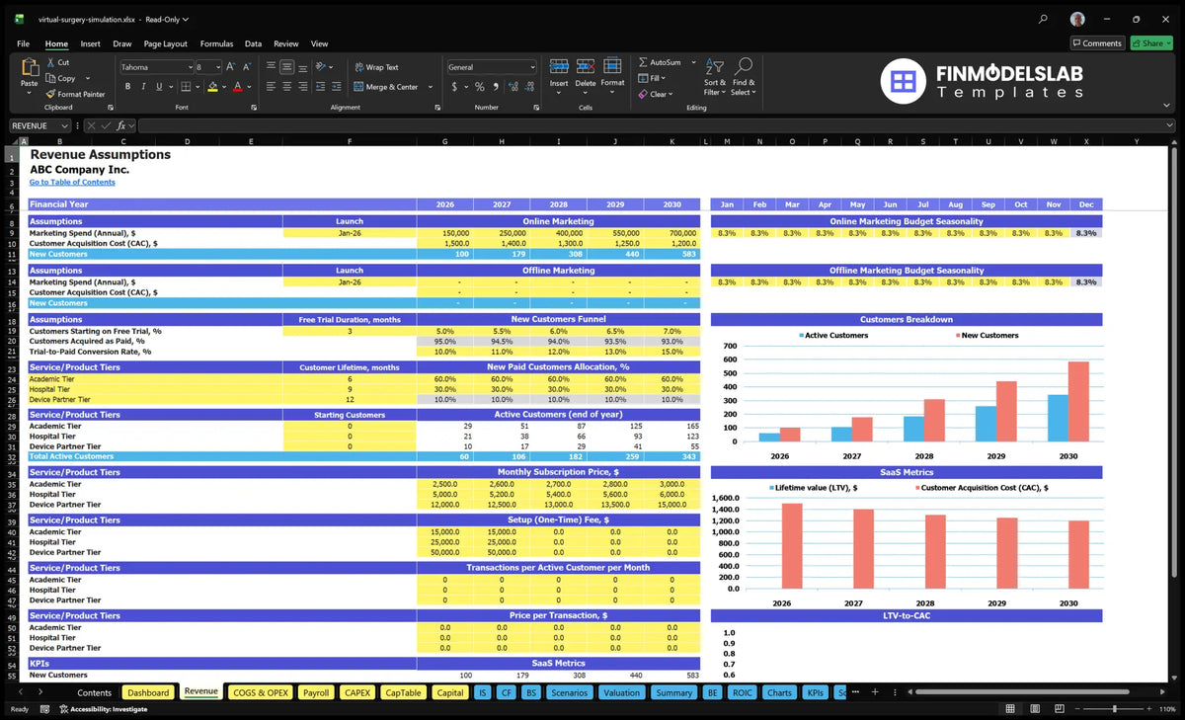Click Top Align icon
Screen dimensions: 1185x720
(271, 67)
